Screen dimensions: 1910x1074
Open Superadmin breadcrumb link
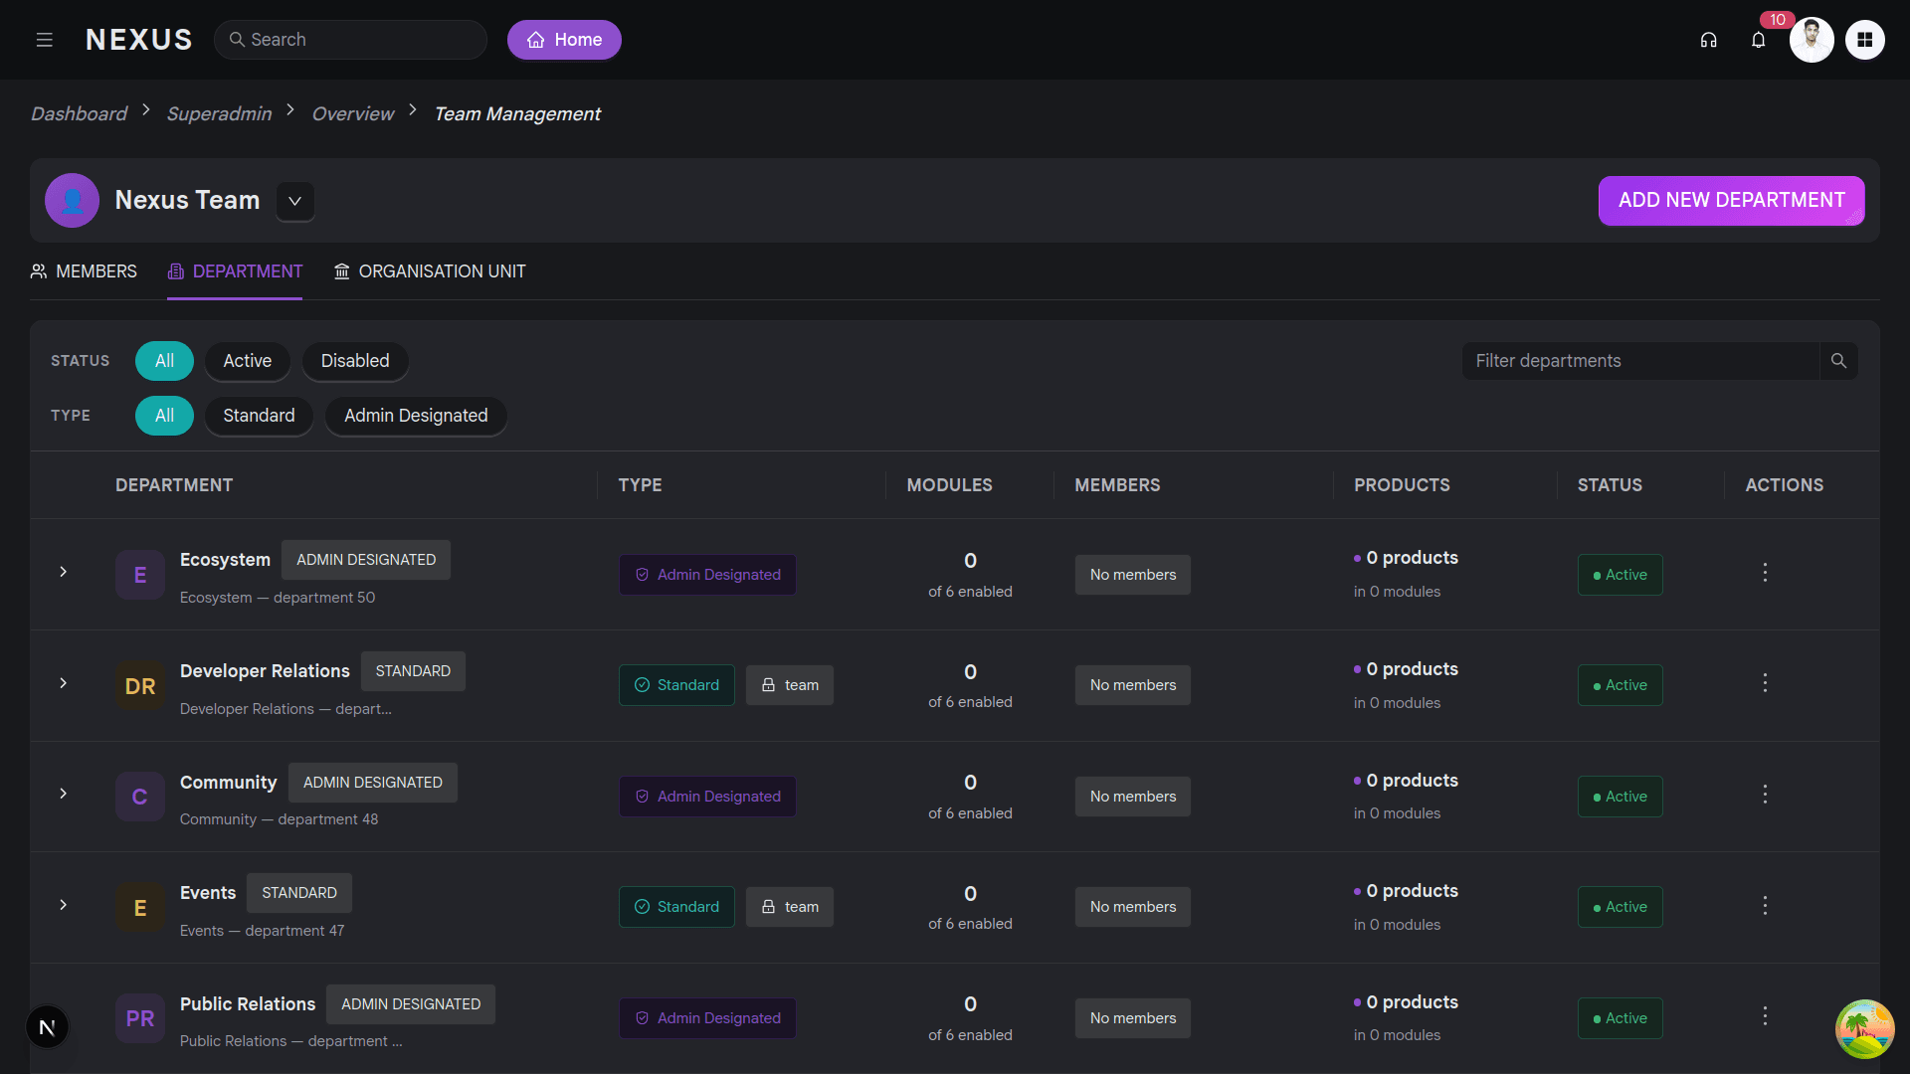point(219,113)
